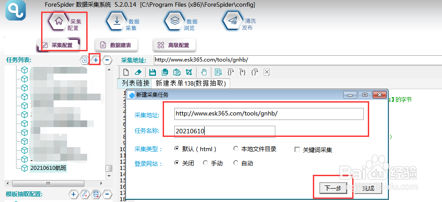Enable 关键词采集 checkbox
The width and height of the screenshot is (442, 202).
point(297,150)
